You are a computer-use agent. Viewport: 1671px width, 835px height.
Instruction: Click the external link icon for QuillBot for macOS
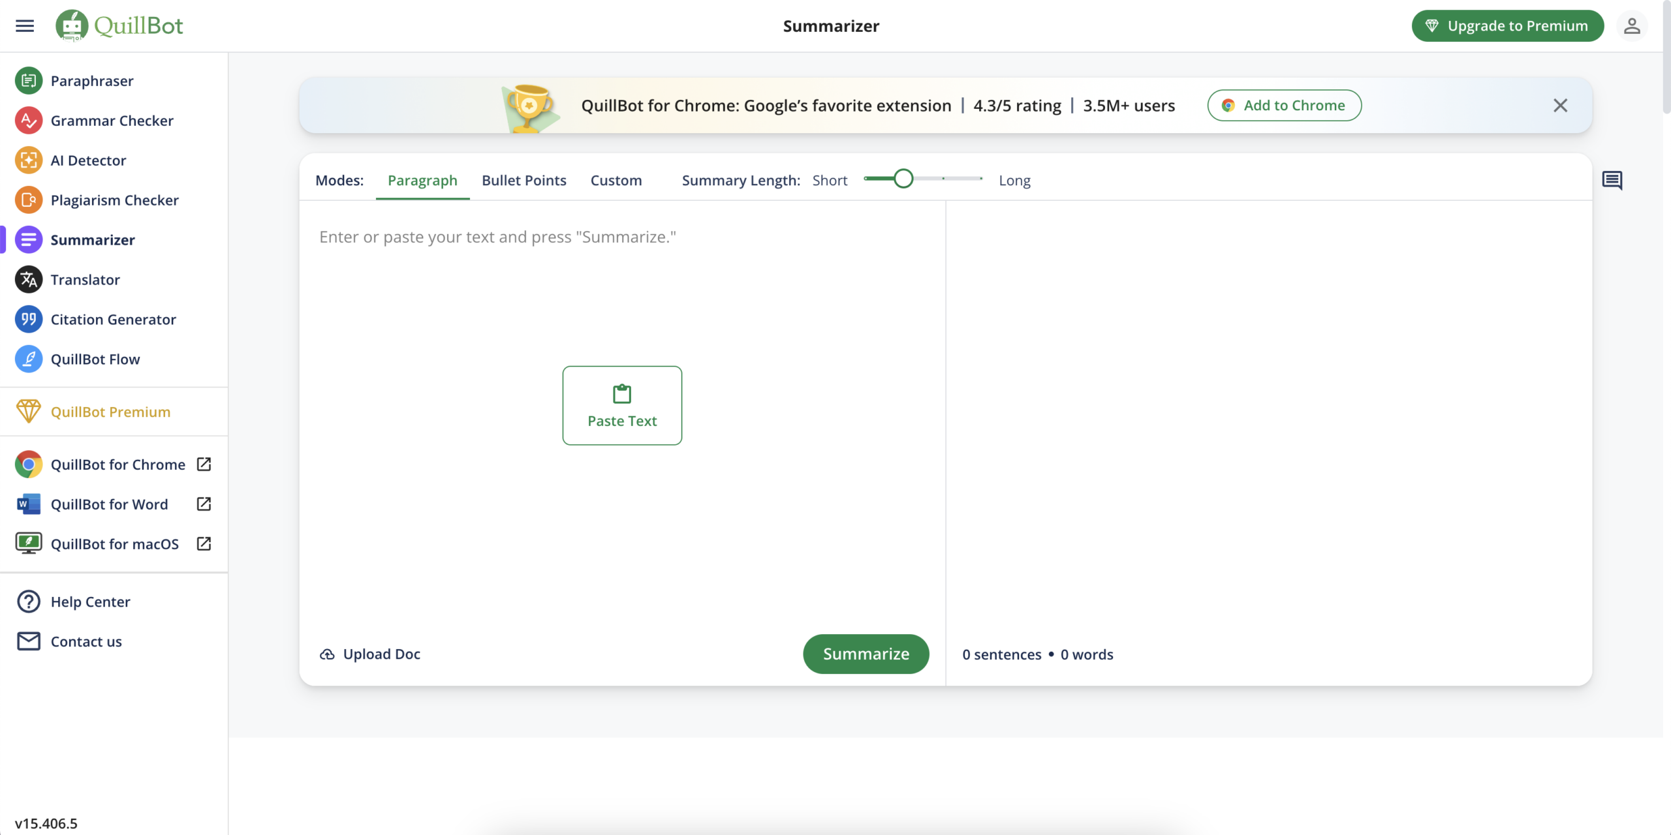[204, 543]
